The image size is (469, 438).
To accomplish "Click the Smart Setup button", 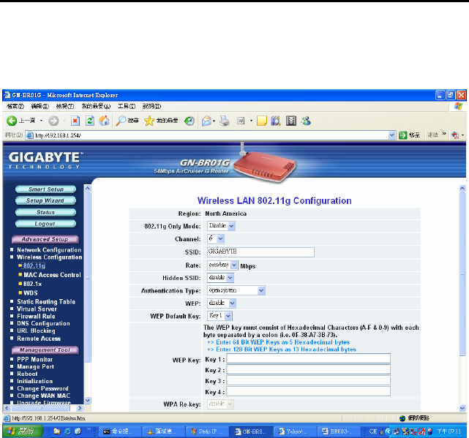I will 46,189.
